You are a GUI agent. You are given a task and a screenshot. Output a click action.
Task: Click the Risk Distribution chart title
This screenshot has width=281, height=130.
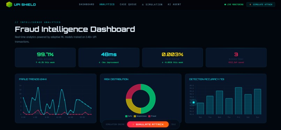coord(116,79)
